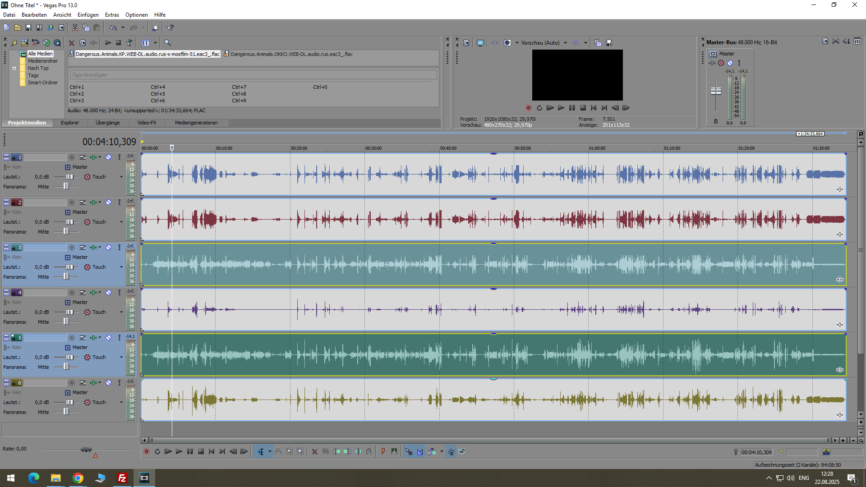Click the Medienordner tree item
Image resolution: width=866 pixels, height=487 pixels.
(42, 61)
